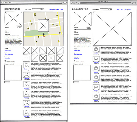Screen dimensions: 137x122
Task: Click the Rate It slider in Image View
Action: click(82, 29)
